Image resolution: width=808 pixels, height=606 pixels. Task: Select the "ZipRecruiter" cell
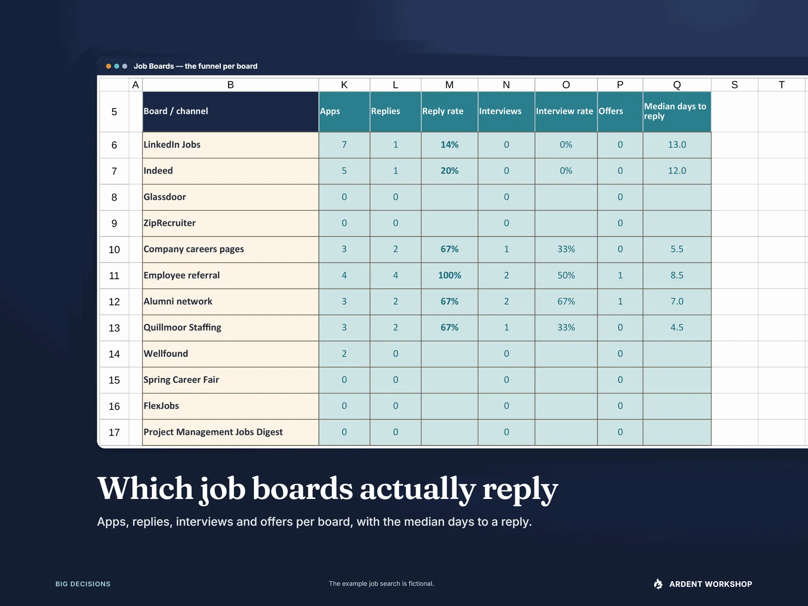[231, 223]
